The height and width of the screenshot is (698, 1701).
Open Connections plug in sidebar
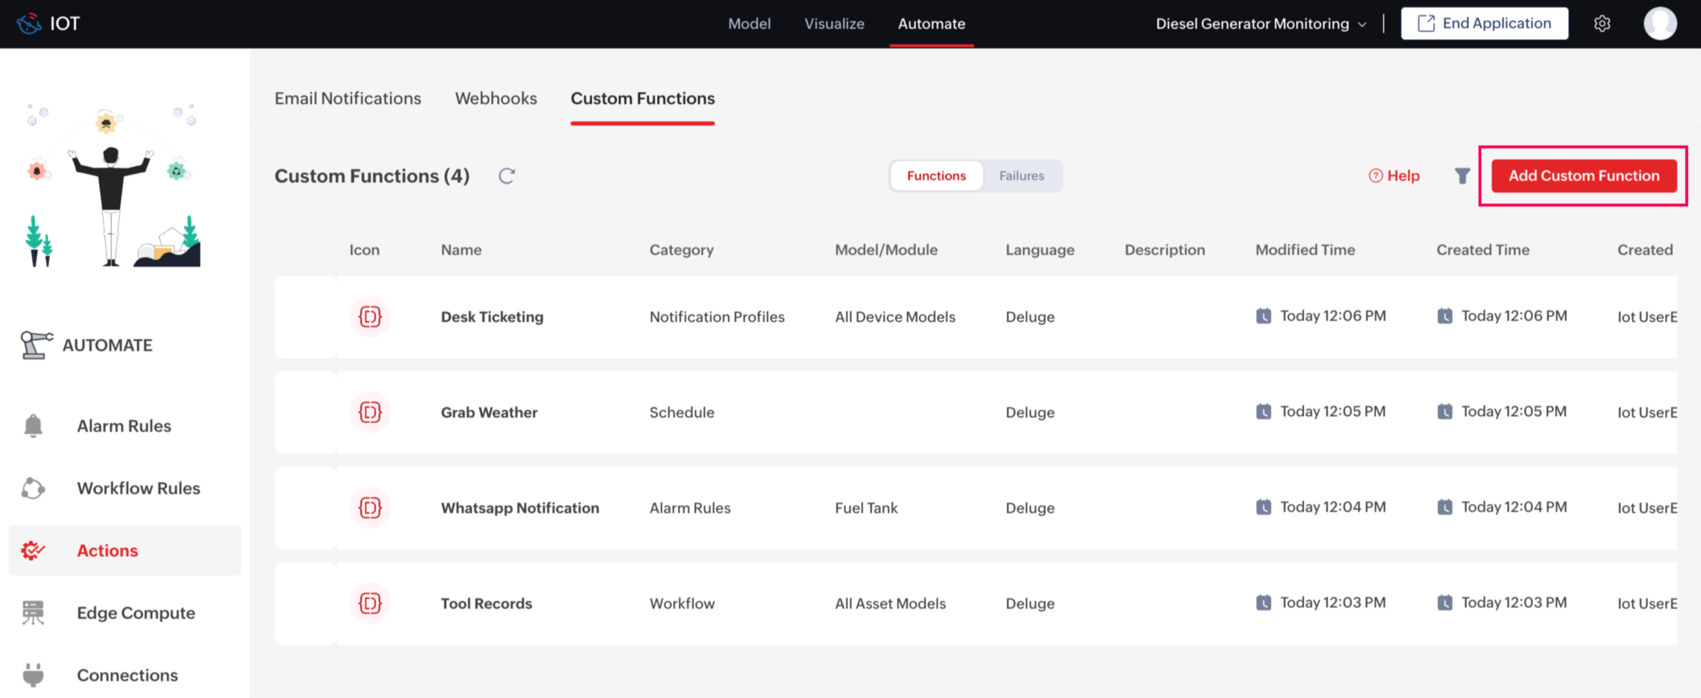(x=33, y=675)
